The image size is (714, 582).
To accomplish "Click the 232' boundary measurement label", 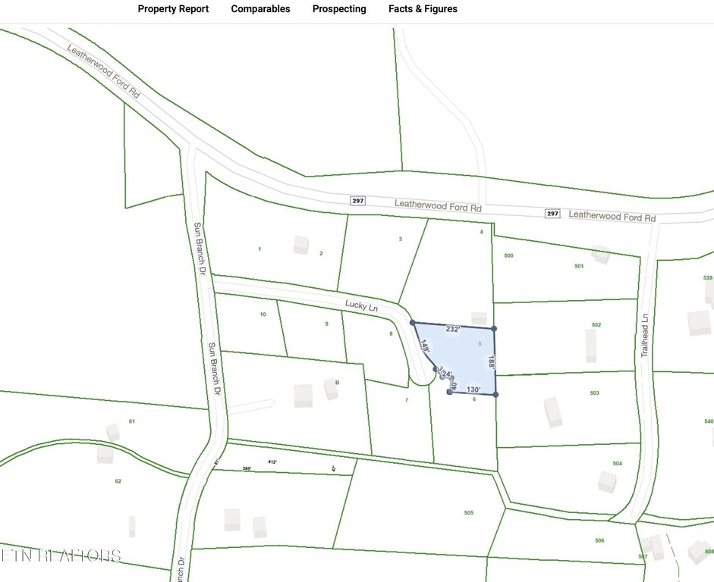I will (453, 330).
